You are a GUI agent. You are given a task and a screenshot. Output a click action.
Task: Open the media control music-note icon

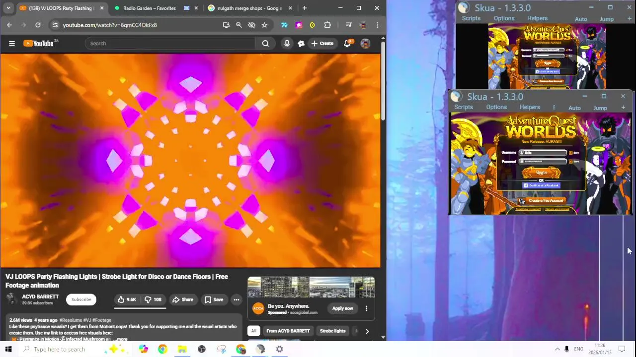tap(349, 25)
